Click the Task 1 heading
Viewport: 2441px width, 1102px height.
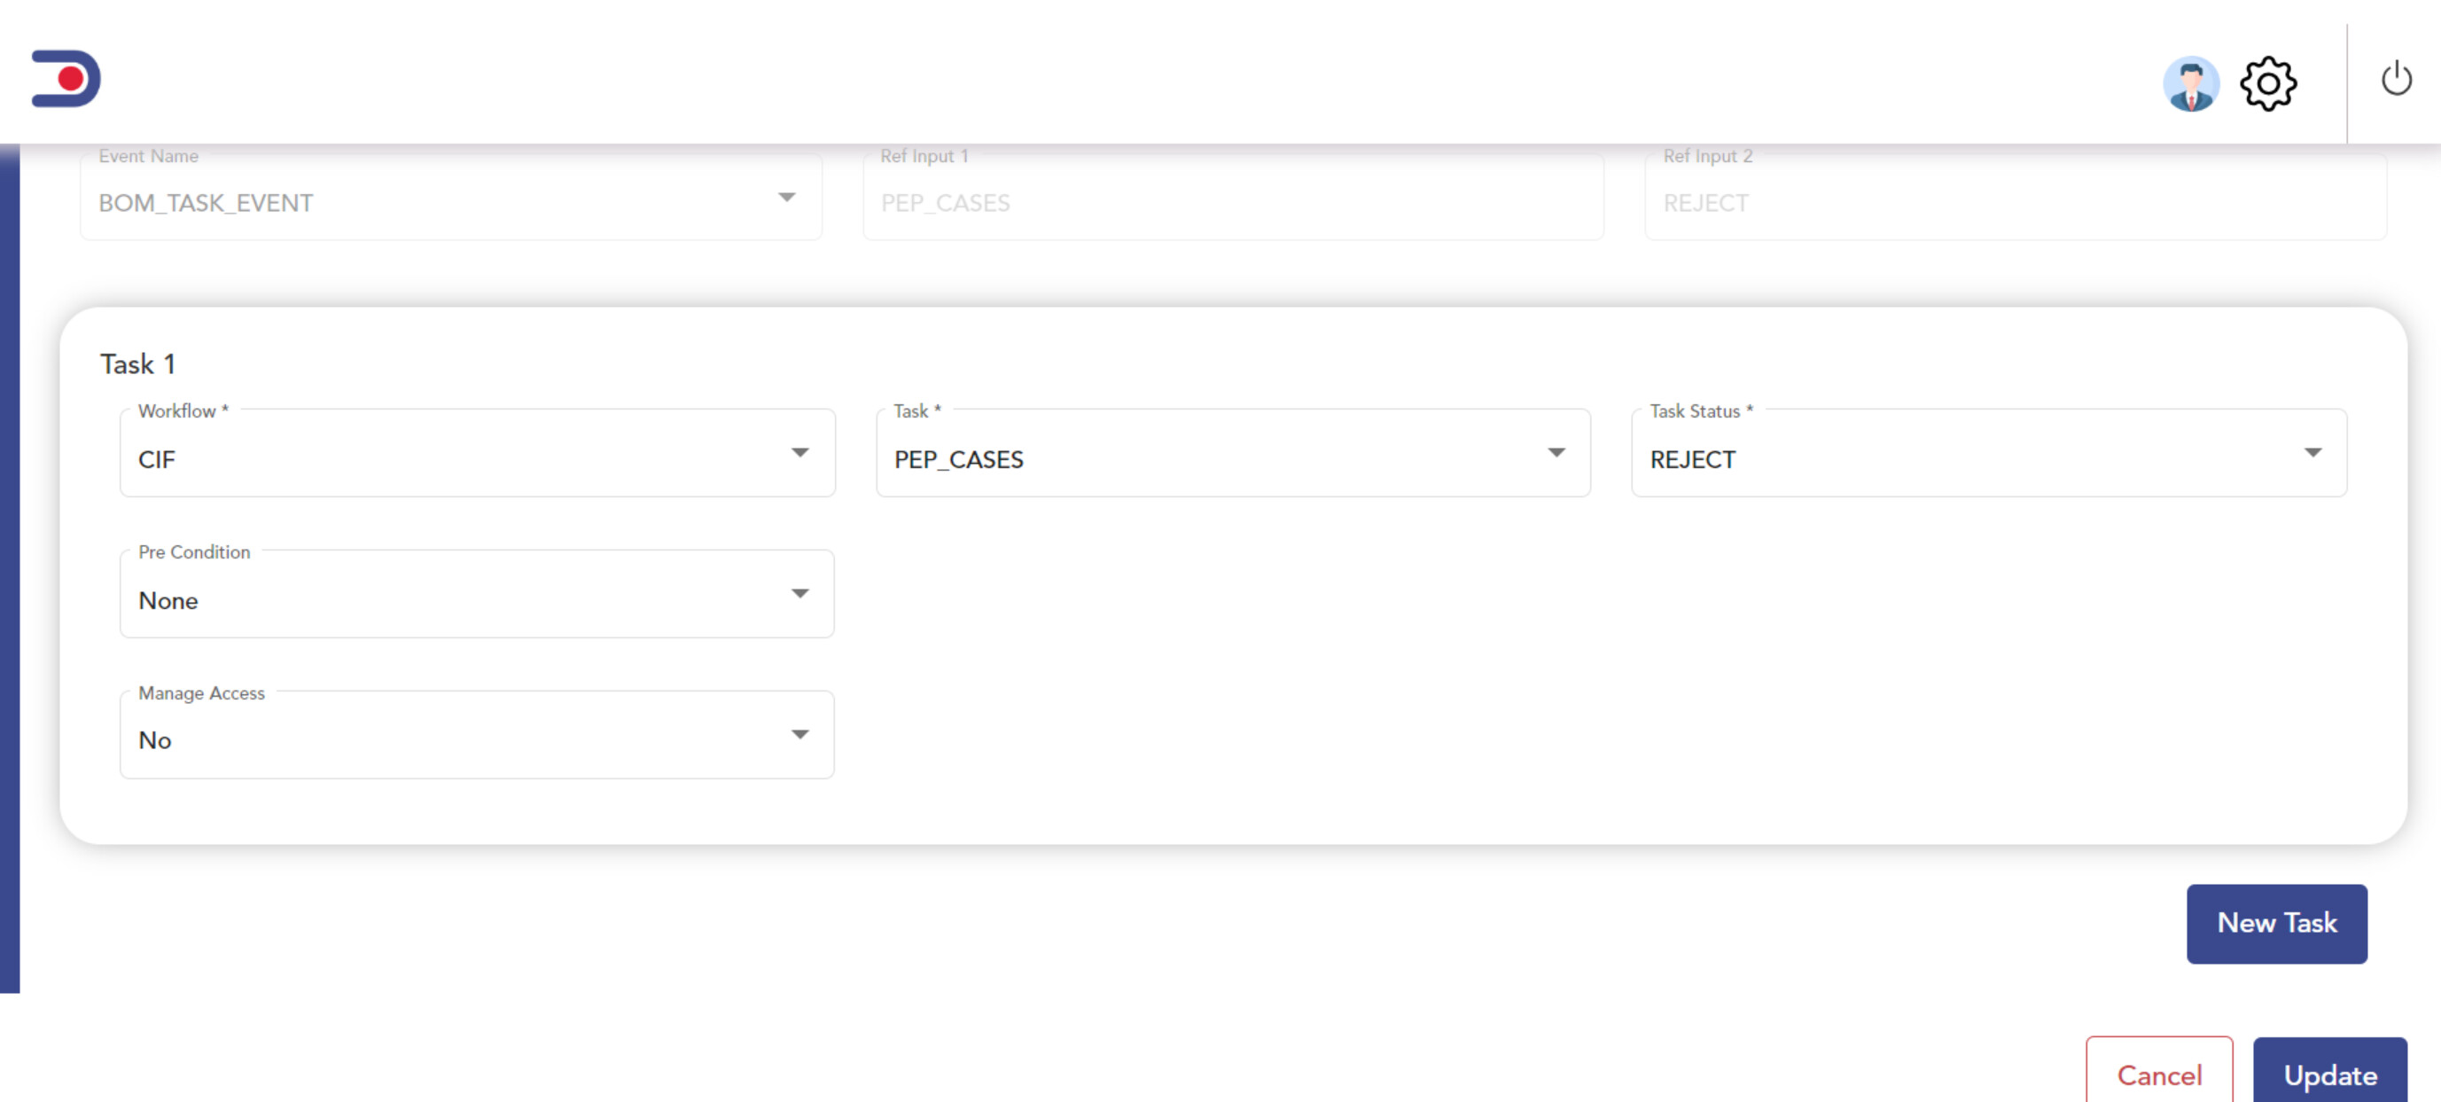(137, 363)
